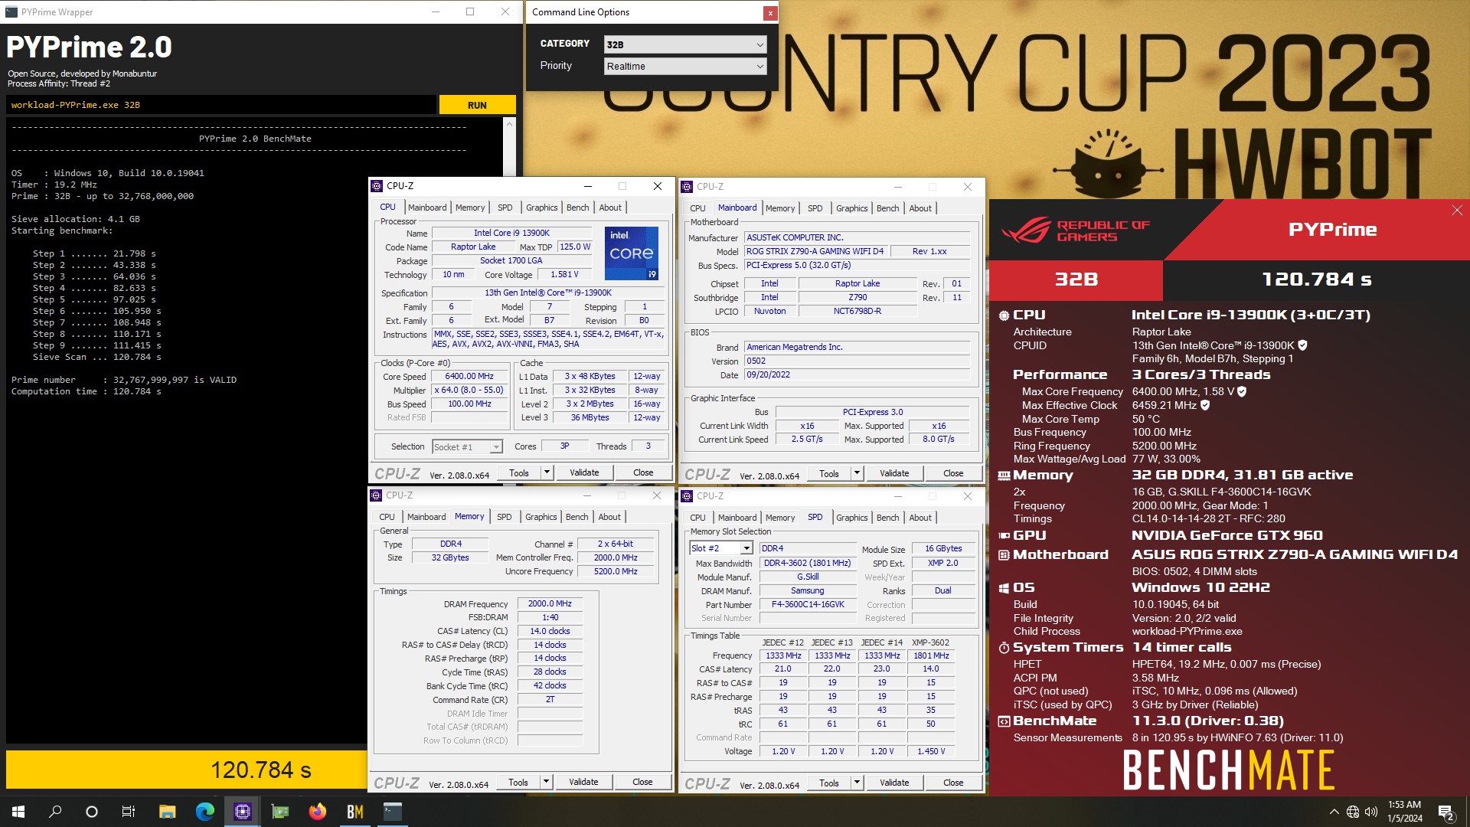Open the green chip taskbar app
The width and height of the screenshot is (1470, 827).
279,812
